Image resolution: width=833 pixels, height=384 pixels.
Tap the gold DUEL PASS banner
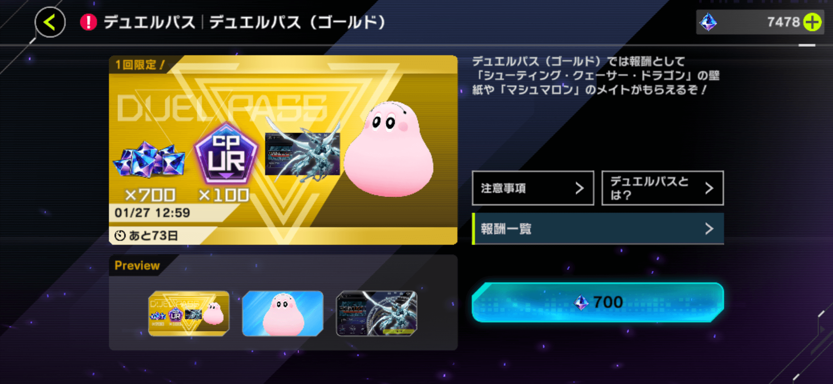coord(283,150)
